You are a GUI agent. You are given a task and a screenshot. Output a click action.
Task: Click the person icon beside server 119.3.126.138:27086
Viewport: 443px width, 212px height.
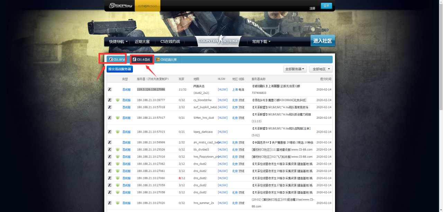click(110, 89)
